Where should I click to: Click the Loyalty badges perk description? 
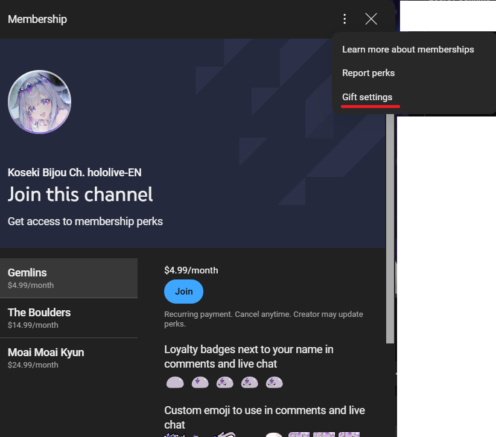point(249,357)
